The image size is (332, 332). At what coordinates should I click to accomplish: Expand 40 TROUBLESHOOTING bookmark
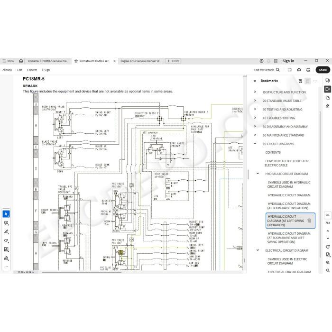click(x=255, y=118)
